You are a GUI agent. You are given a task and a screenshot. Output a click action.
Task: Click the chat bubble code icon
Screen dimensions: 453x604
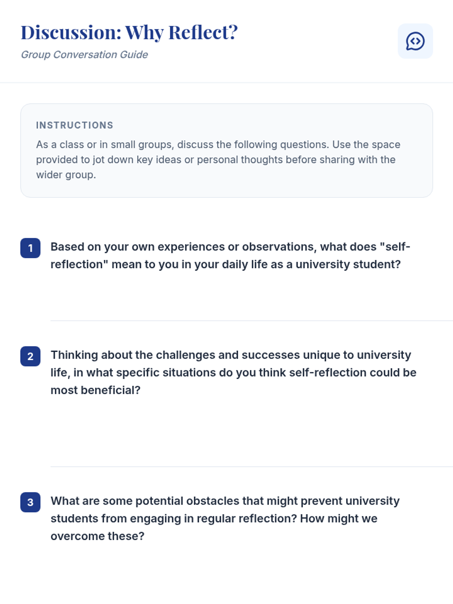tap(415, 41)
